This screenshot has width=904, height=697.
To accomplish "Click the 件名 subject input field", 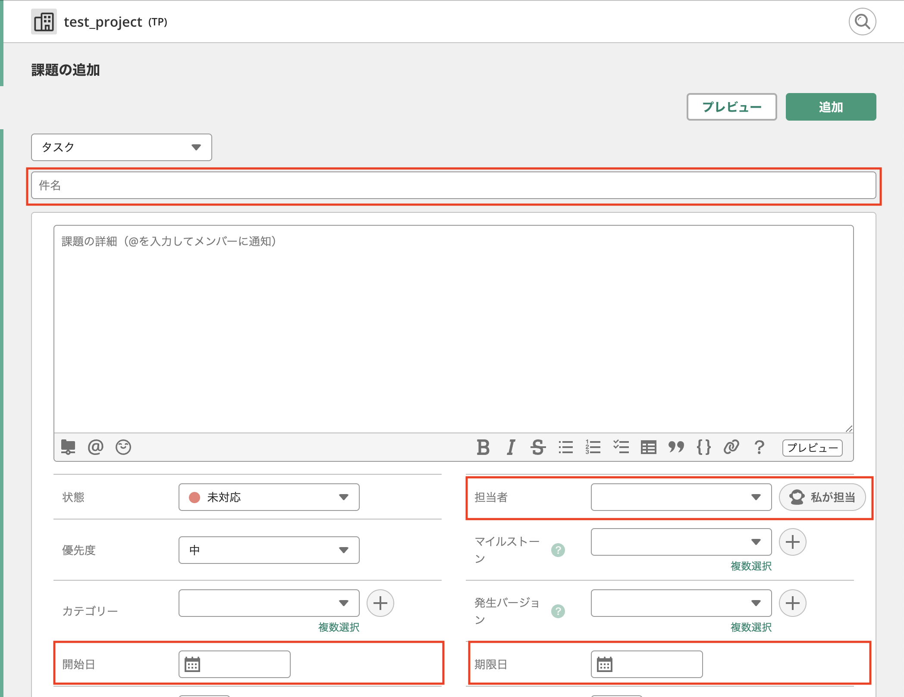I will coord(453,186).
